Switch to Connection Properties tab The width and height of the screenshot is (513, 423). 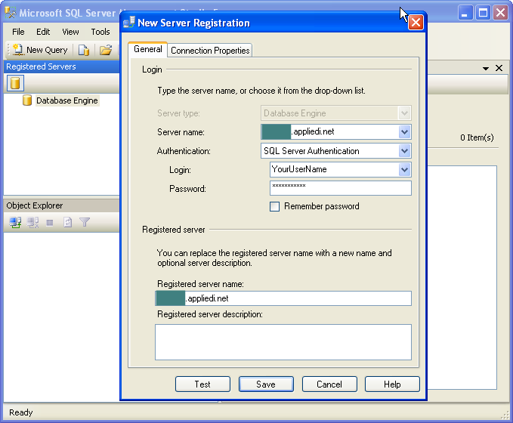(210, 51)
